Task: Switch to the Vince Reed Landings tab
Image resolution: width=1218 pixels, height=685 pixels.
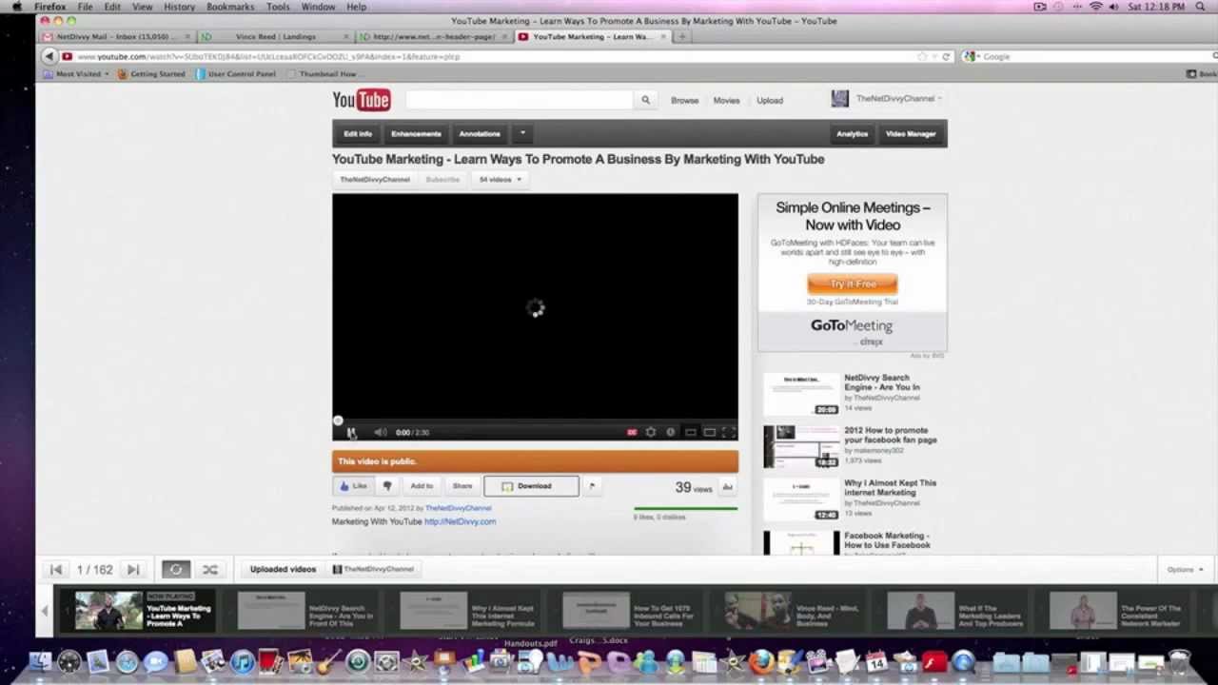Action: [276, 37]
